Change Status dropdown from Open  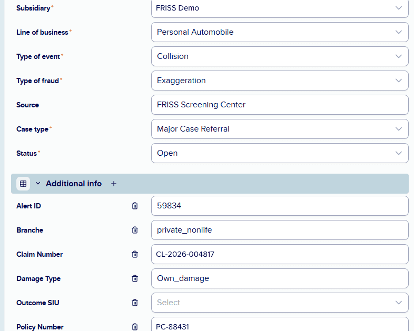coord(280,153)
